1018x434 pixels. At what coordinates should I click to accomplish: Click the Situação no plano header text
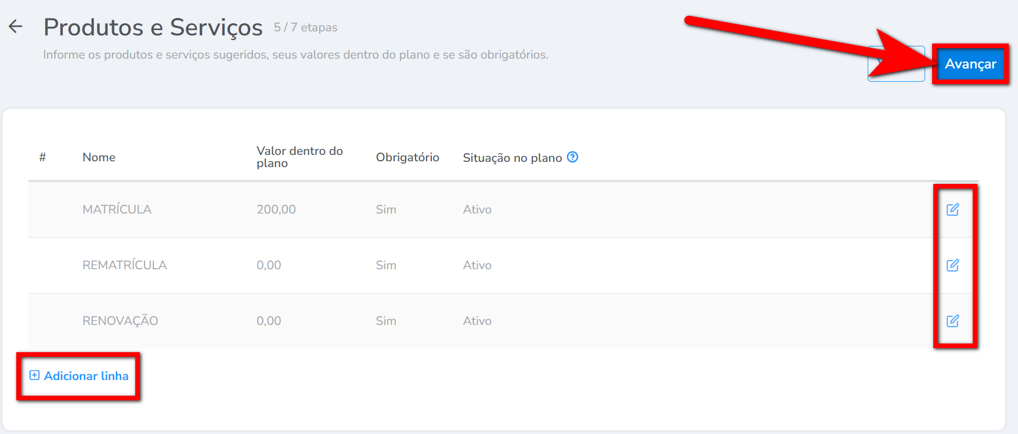point(512,158)
